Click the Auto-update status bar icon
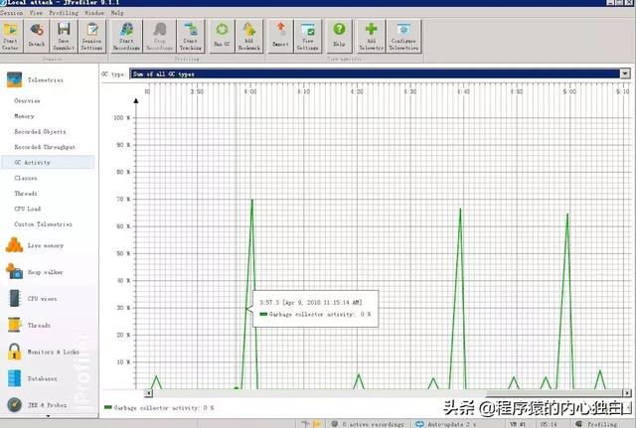Viewport: 636px width, 428px height. pyautogui.click(x=420, y=424)
